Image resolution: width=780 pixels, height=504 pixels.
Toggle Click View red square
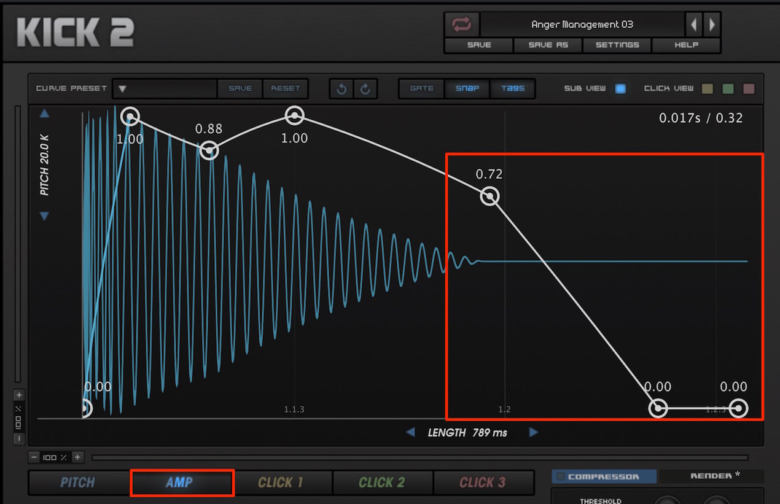[749, 88]
